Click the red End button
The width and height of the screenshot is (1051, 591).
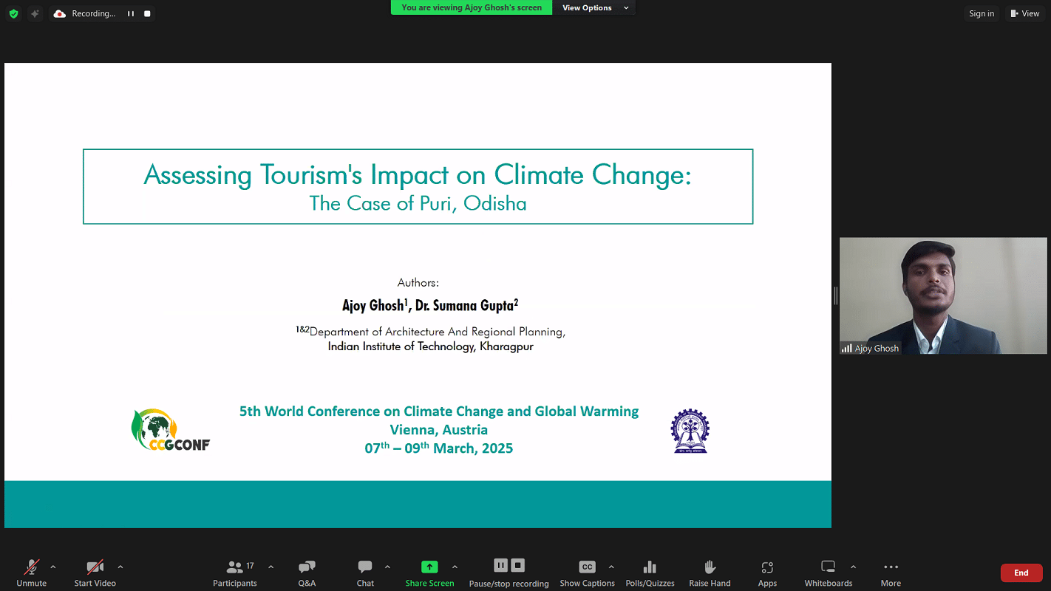pos(1021,573)
